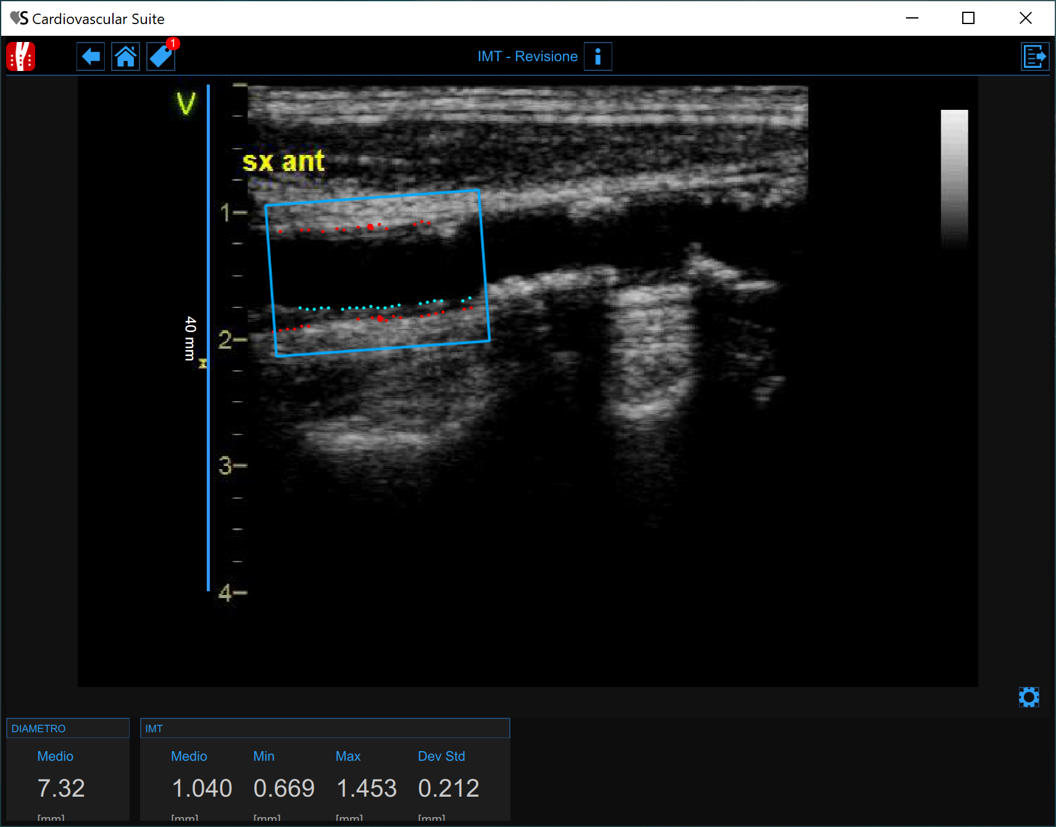The height and width of the screenshot is (827, 1056).
Task: Click the blue ROI rectangle top edge
Action: (372, 197)
